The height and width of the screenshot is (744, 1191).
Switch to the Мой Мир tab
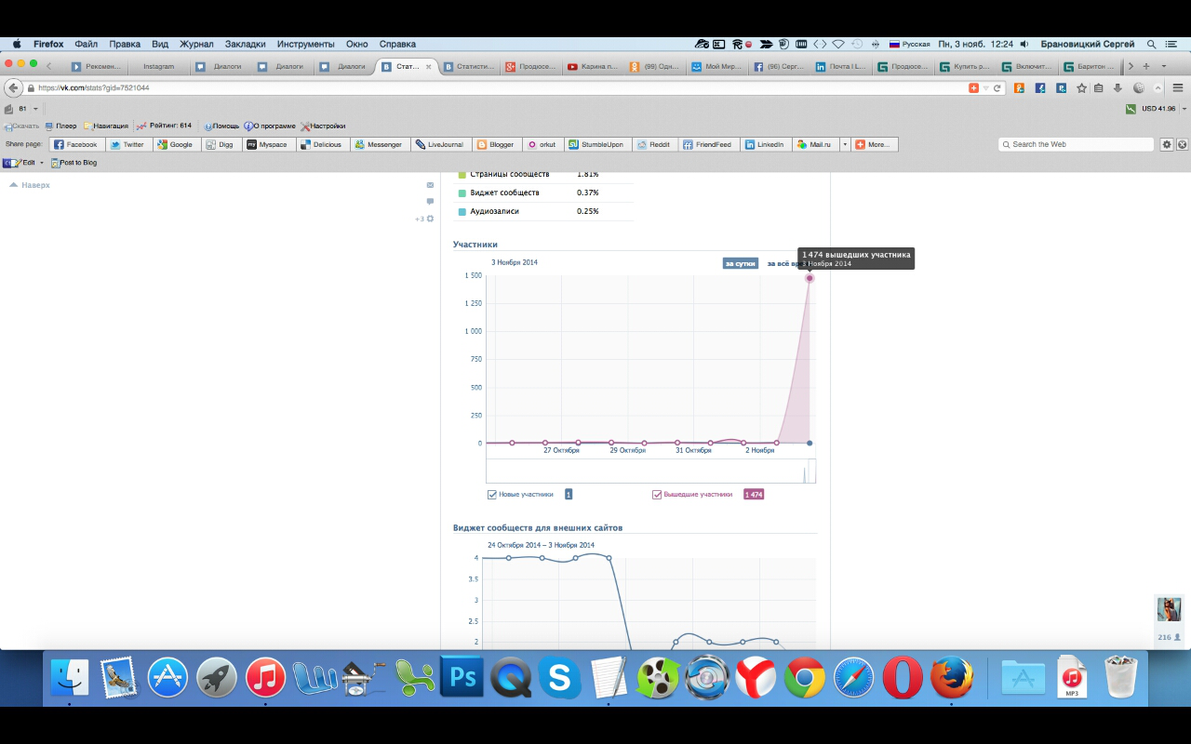(x=716, y=66)
